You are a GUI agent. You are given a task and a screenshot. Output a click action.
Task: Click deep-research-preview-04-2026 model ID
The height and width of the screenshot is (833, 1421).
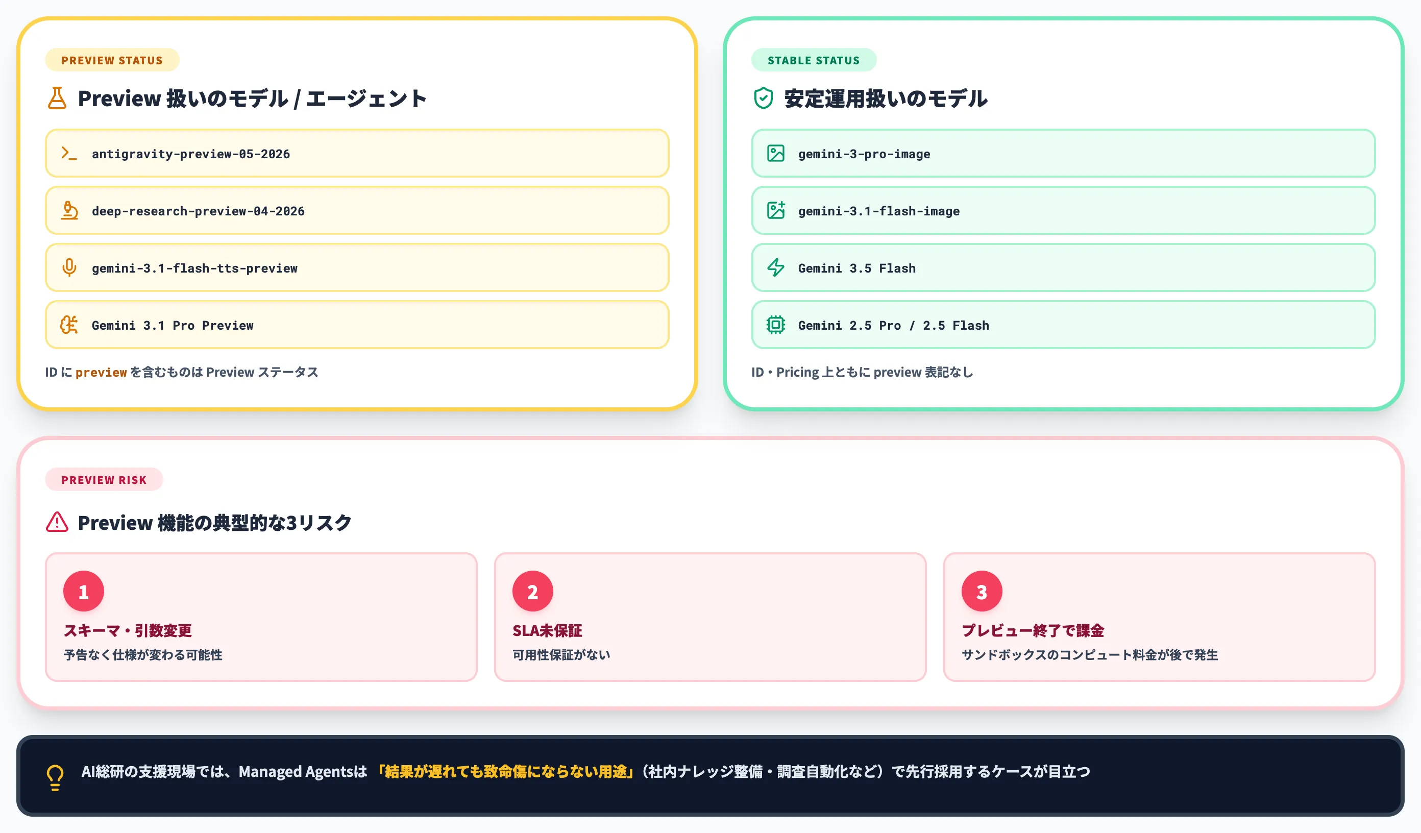coord(198,211)
